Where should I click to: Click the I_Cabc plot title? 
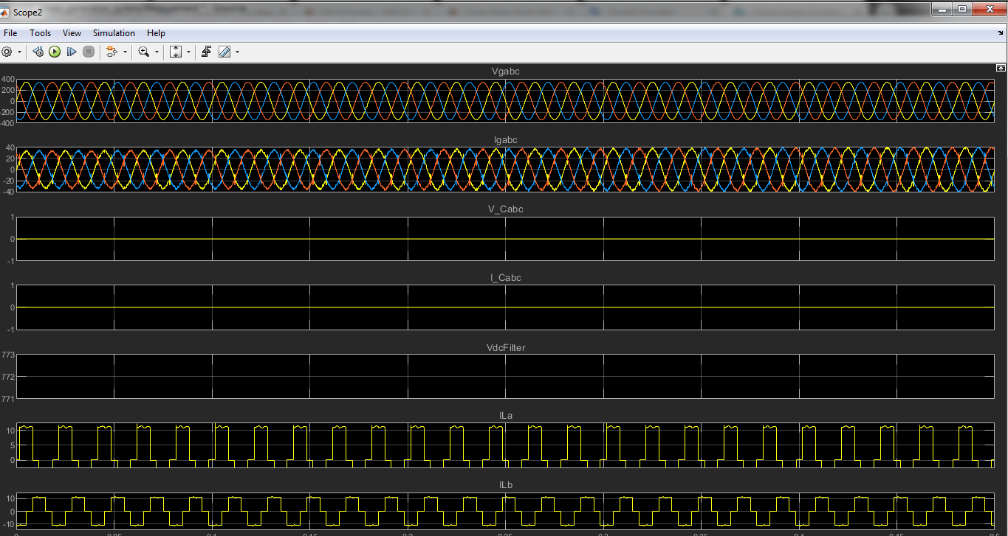505,278
